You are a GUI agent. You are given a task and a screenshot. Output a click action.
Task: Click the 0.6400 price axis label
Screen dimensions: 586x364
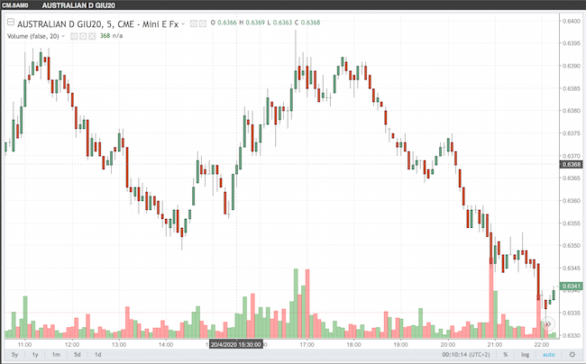pyautogui.click(x=572, y=22)
